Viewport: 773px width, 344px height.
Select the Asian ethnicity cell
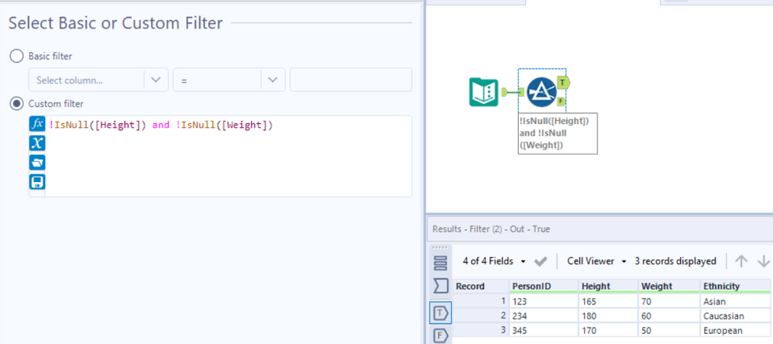(x=734, y=301)
